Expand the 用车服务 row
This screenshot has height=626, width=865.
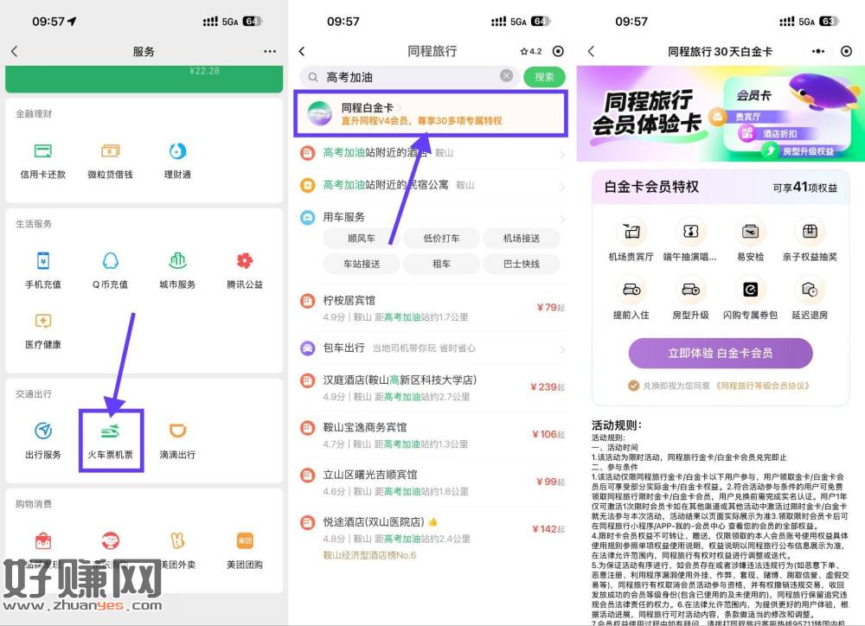click(x=433, y=217)
